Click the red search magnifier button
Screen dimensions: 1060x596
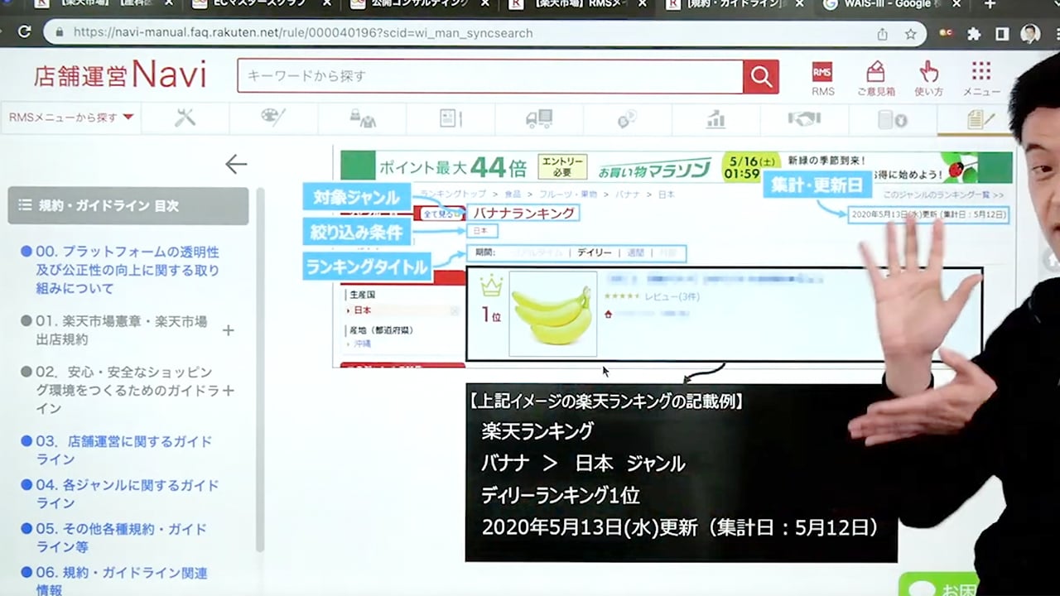pyautogui.click(x=760, y=76)
